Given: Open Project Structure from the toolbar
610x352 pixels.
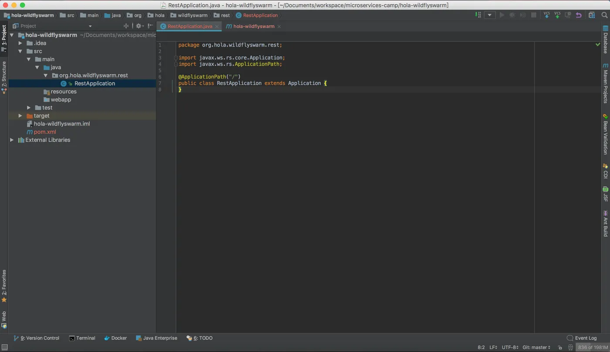Looking at the screenshot, I should point(592,15).
